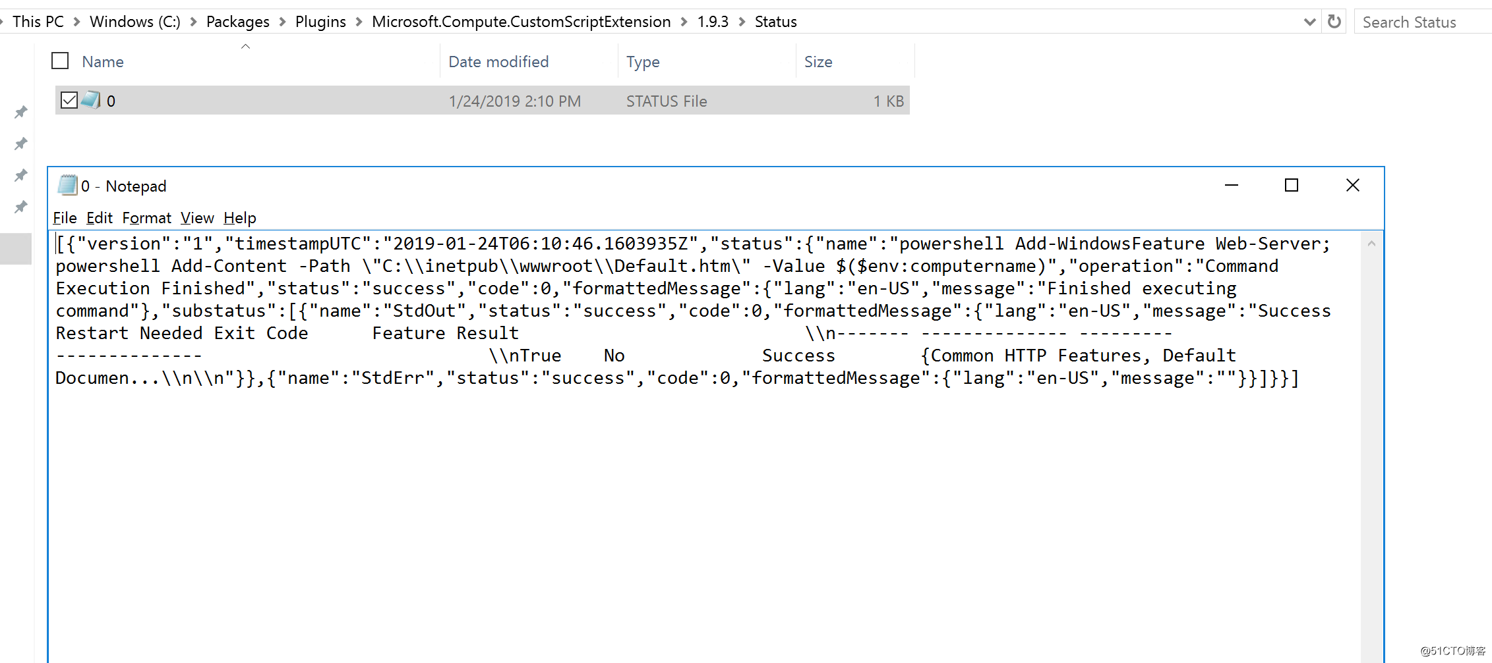Navigate to Microsoft.Compute.CustomScriptExtension breadcrumb

tap(522, 22)
